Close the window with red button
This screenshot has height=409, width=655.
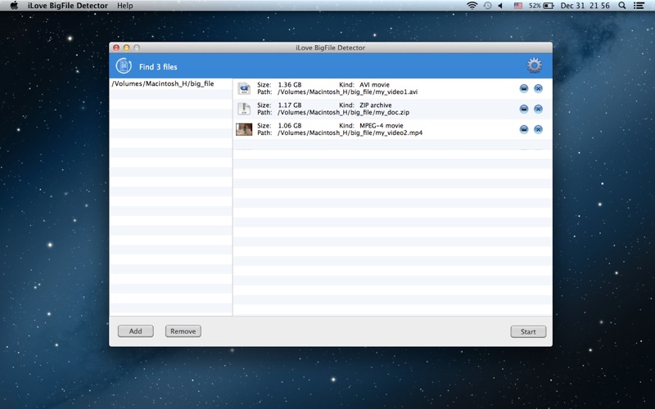pyautogui.click(x=116, y=47)
